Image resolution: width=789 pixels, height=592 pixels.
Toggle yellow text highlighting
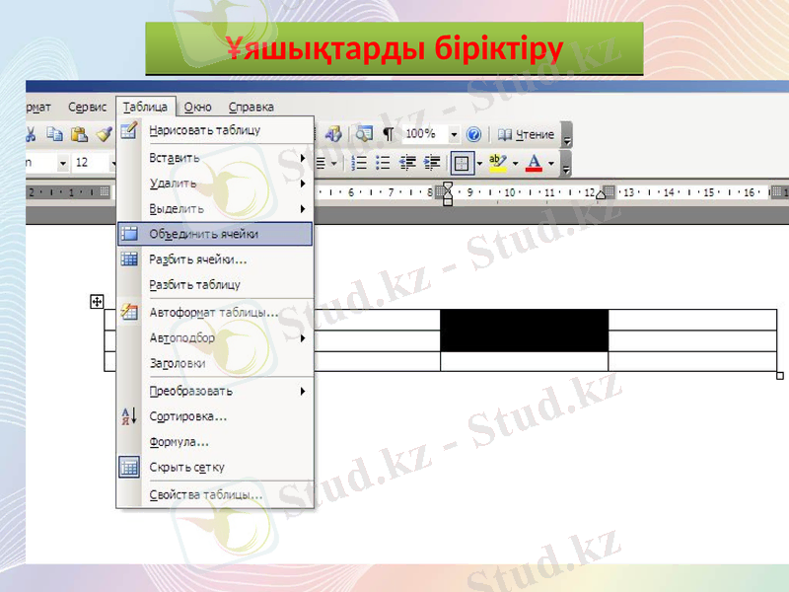tap(496, 162)
